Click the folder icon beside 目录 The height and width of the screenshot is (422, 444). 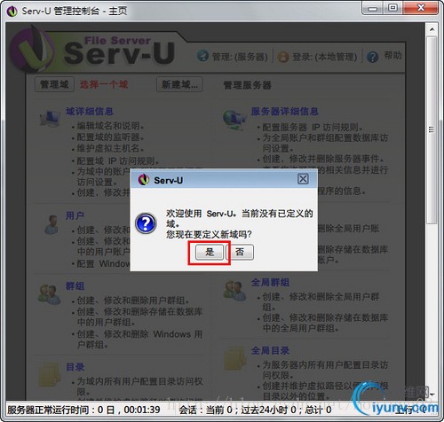click(49, 375)
